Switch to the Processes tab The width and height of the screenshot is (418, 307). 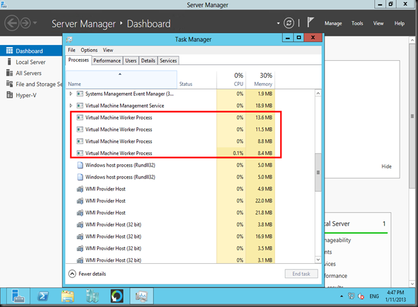(x=78, y=60)
